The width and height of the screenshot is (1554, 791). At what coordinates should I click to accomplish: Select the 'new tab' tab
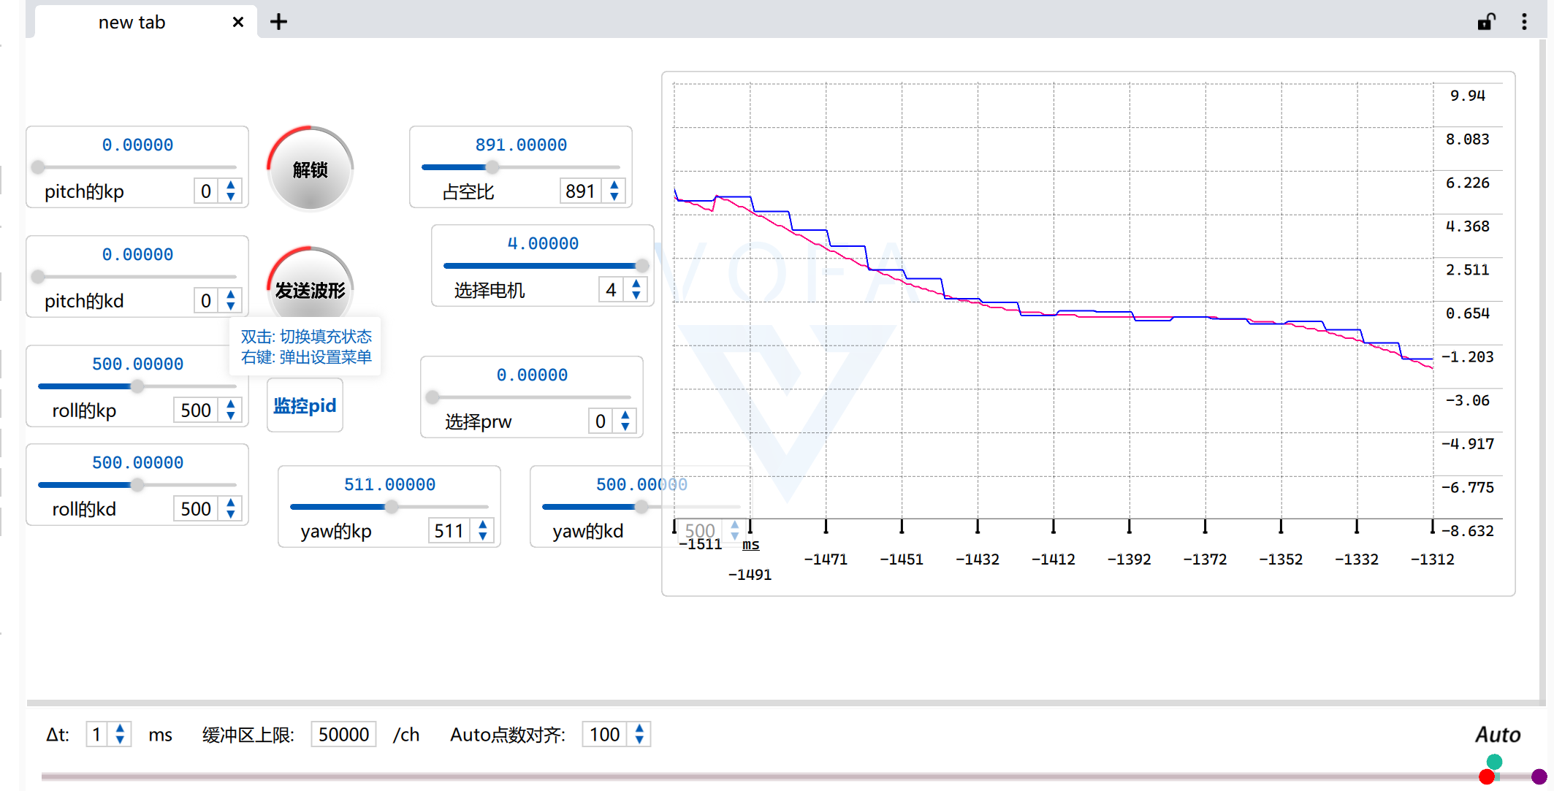132,22
